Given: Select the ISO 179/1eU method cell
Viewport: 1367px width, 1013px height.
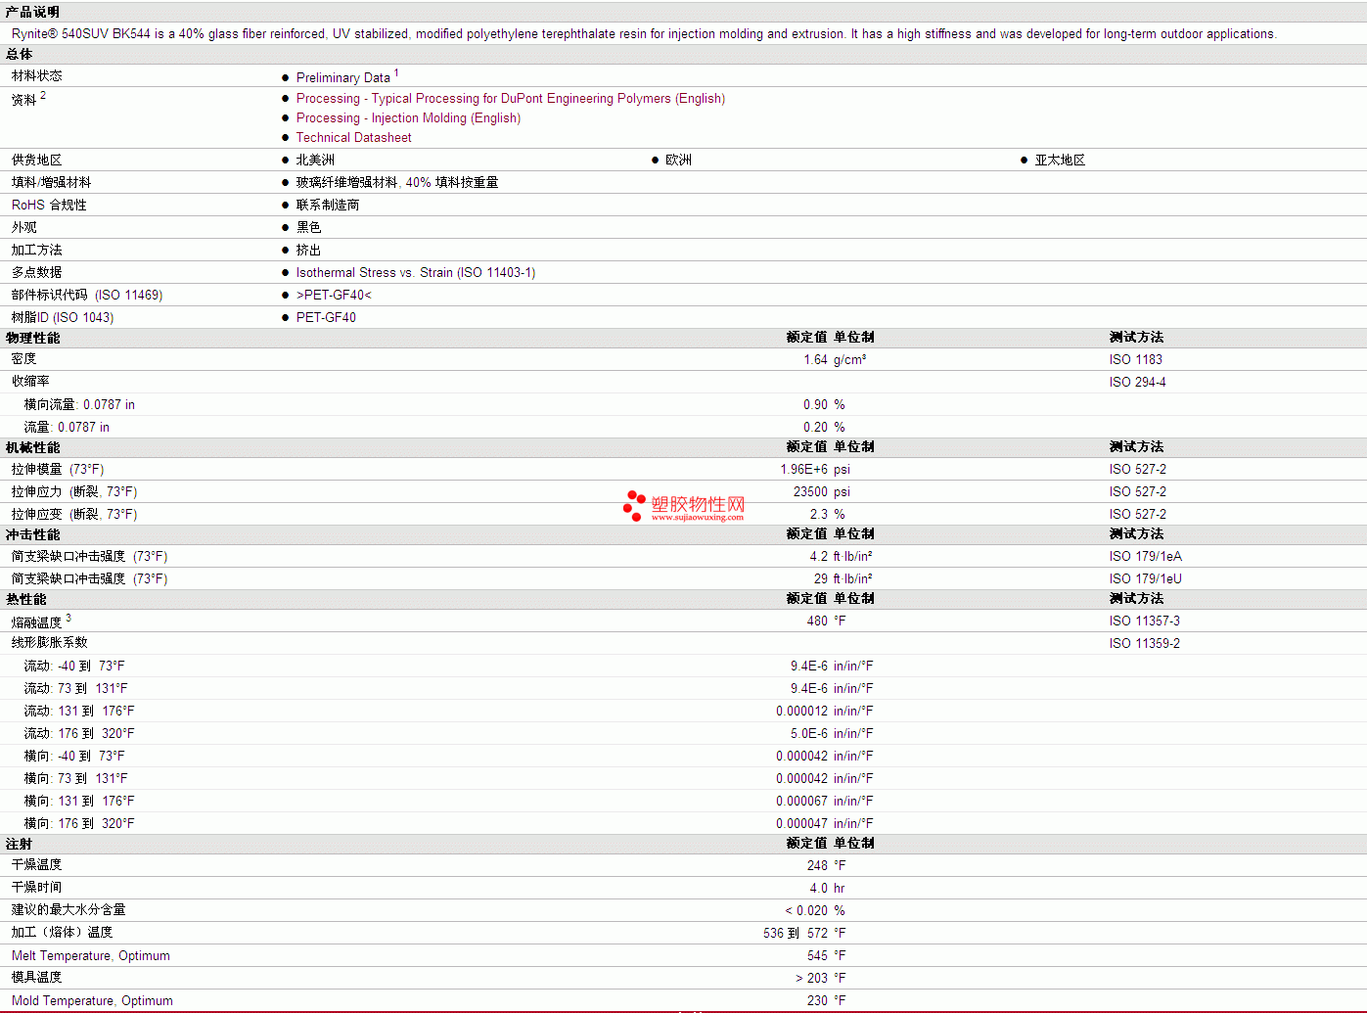Looking at the screenshot, I should tap(1145, 579).
